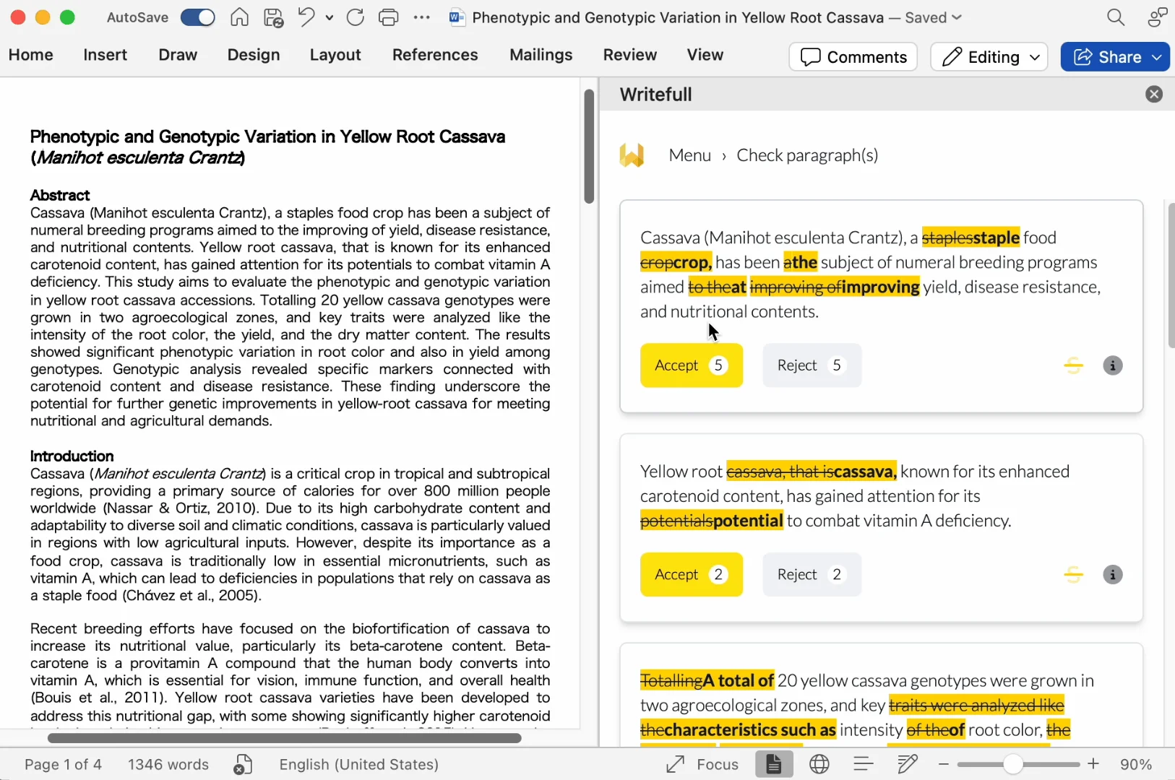Save the document with the save icon
Viewport: 1175px width, 780px height.
tap(273, 17)
